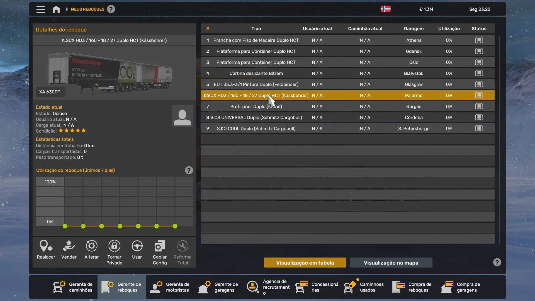Image resolution: width=535 pixels, height=301 pixels.
Task: Switch to Visualização no mapa view
Action: 391,263
